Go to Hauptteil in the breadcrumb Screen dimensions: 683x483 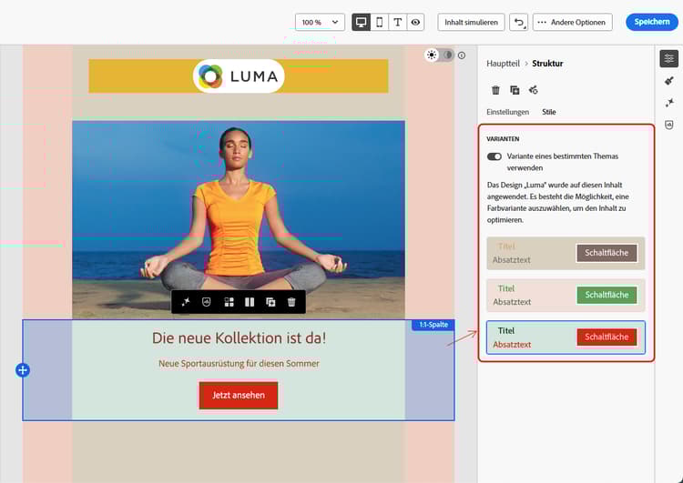503,64
